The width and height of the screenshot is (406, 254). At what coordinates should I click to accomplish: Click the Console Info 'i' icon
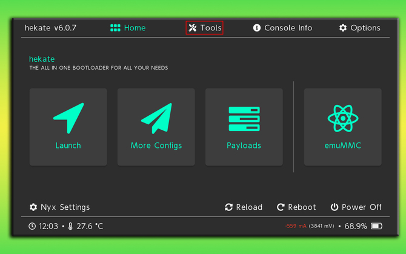(256, 28)
